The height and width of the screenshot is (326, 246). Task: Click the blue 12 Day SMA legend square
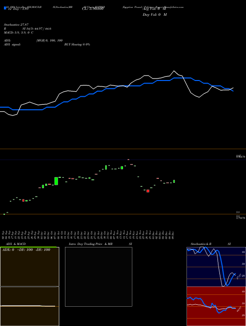pyautogui.click(x=5, y=8)
